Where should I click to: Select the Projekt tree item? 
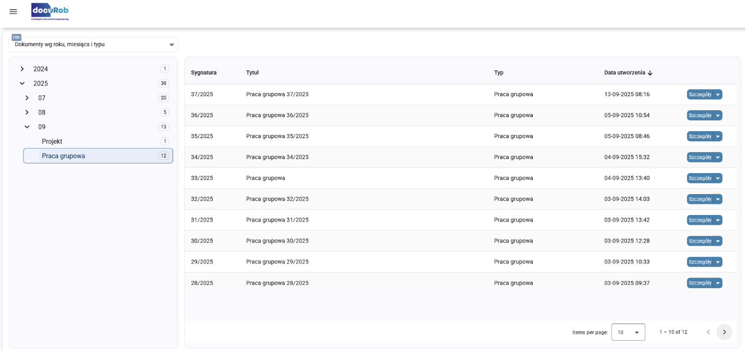(x=52, y=141)
